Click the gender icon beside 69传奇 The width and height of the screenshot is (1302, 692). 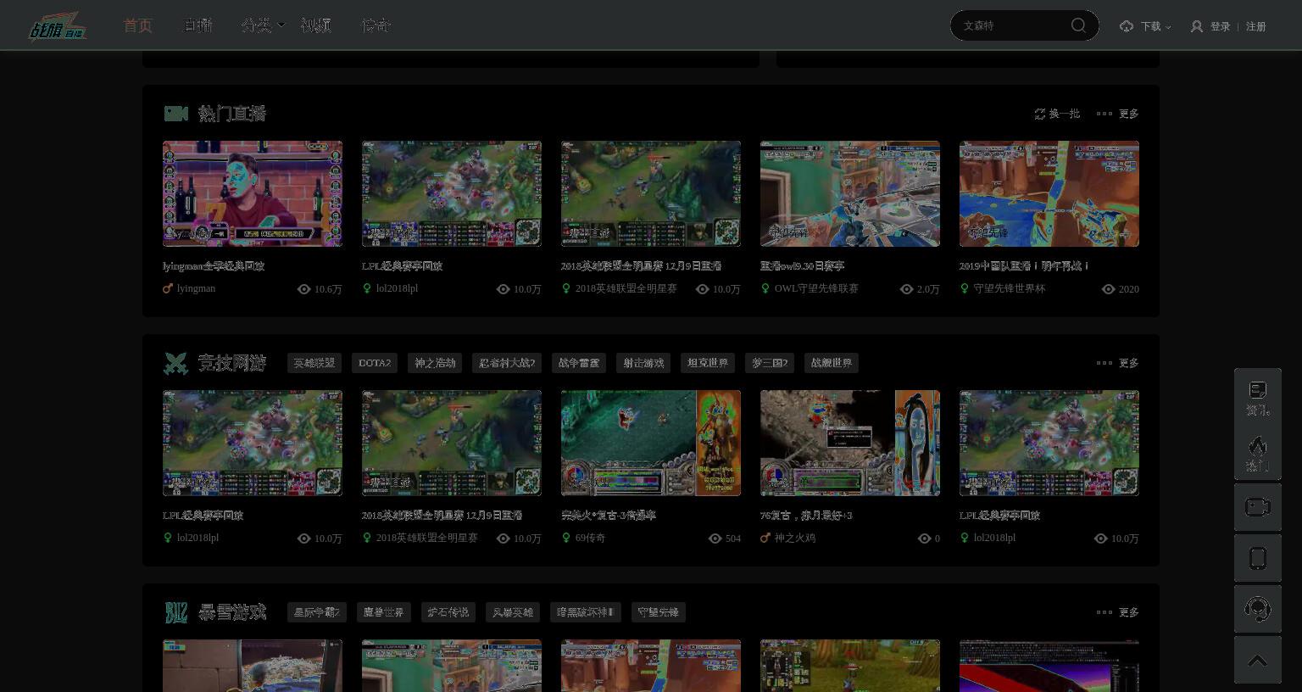coord(566,538)
